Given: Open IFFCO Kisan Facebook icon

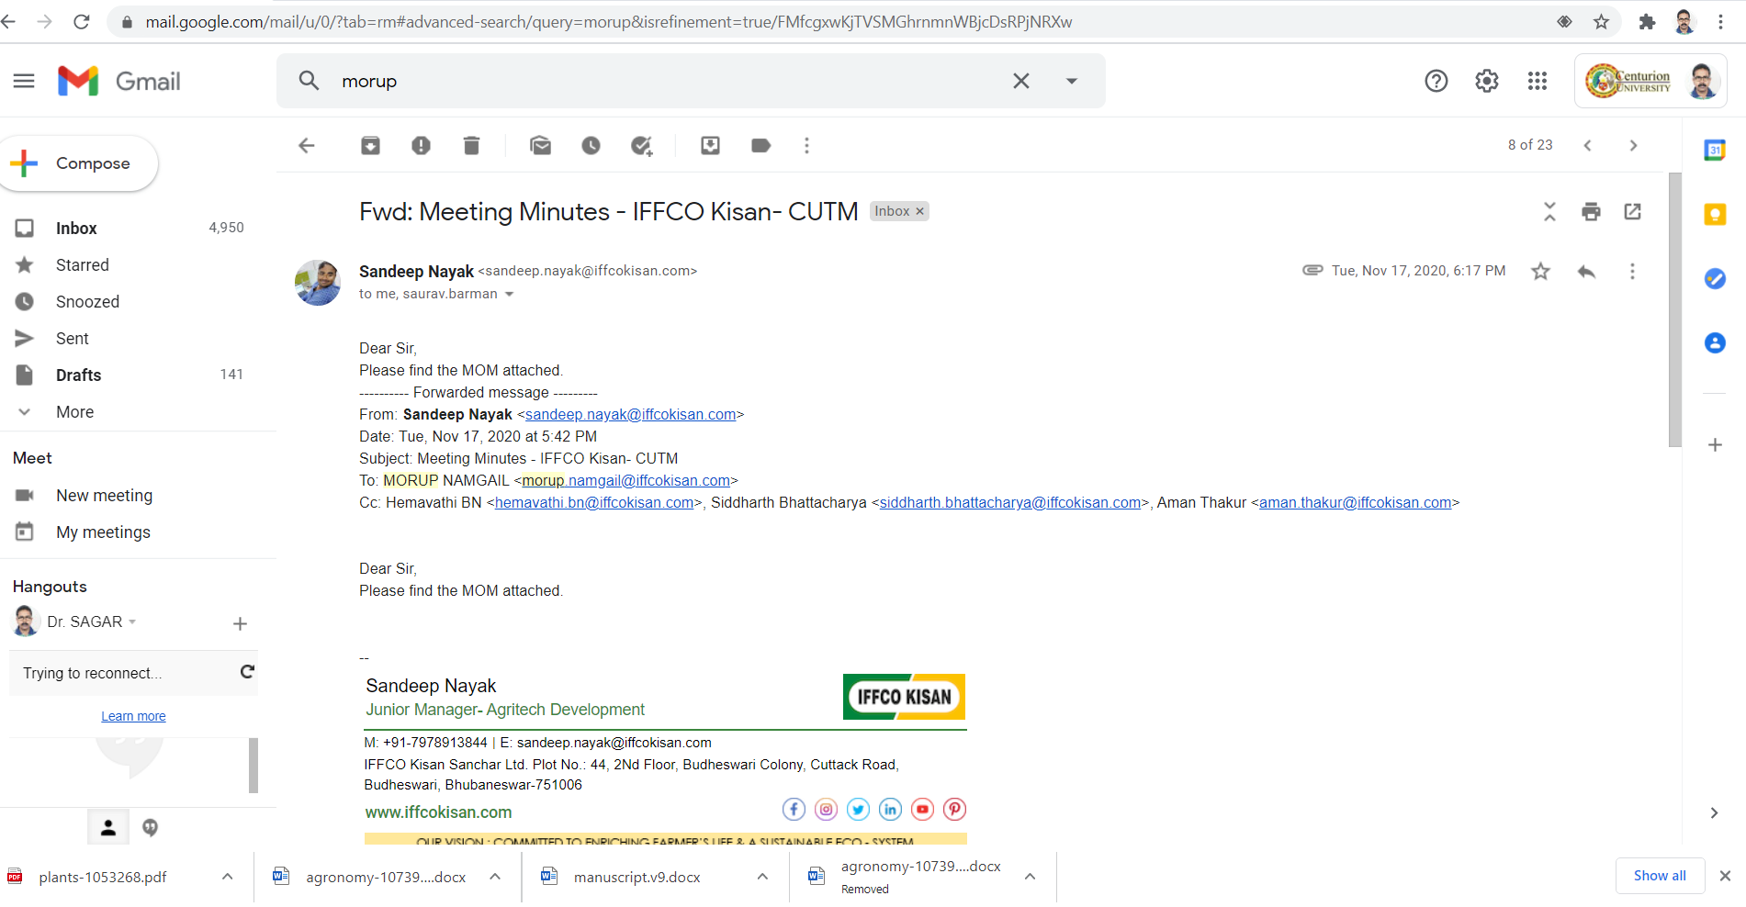Looking at the screenshot, I should tap(794, 809).
